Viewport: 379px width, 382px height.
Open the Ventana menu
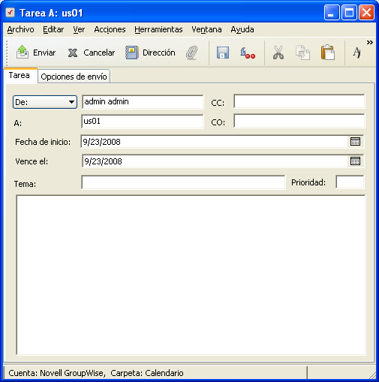(x=206, y=29)
